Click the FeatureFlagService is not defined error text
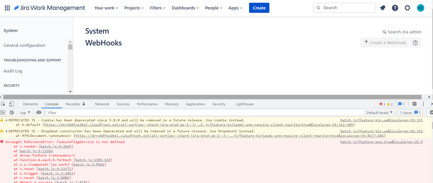 pos(65,142)
